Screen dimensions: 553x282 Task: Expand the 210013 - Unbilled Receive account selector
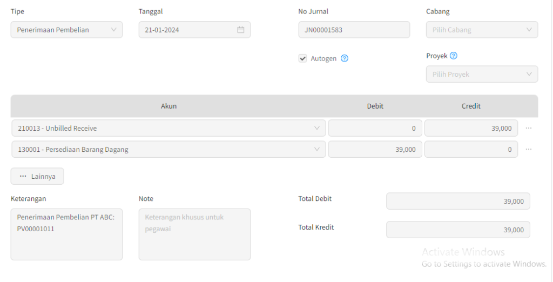(x=168, y=128)
